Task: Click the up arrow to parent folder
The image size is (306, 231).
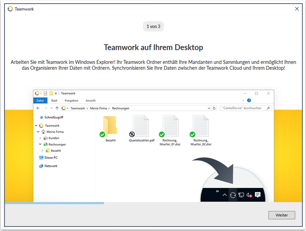Action: [57, 108]
